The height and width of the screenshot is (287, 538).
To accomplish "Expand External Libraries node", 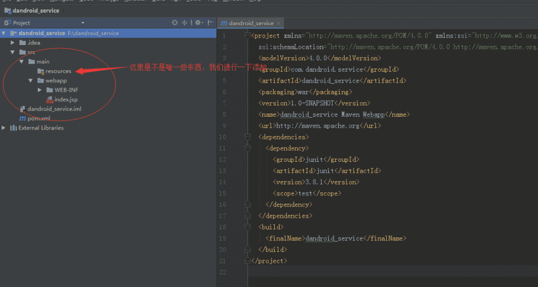I will point(4,128).
